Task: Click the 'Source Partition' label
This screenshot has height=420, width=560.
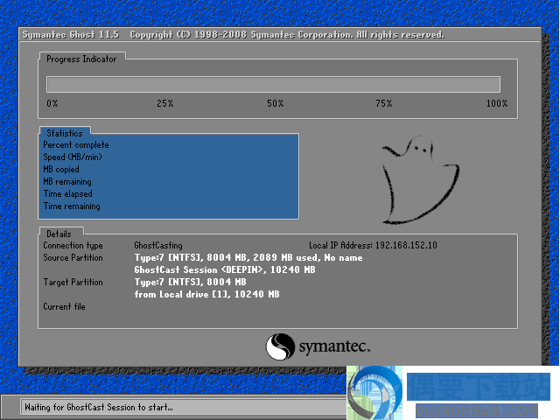Action: click(x=73, y=258)
